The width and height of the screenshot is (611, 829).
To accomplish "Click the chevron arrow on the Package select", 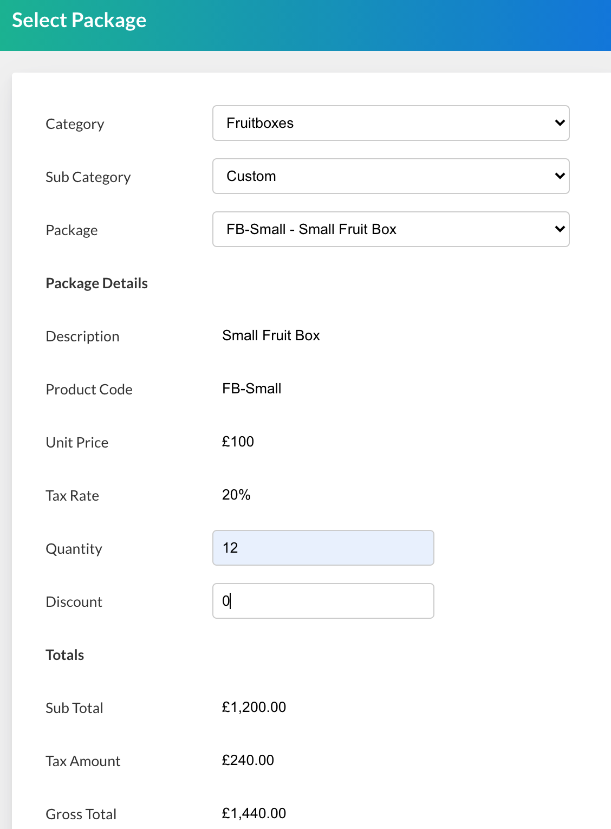I will point(560,229).
